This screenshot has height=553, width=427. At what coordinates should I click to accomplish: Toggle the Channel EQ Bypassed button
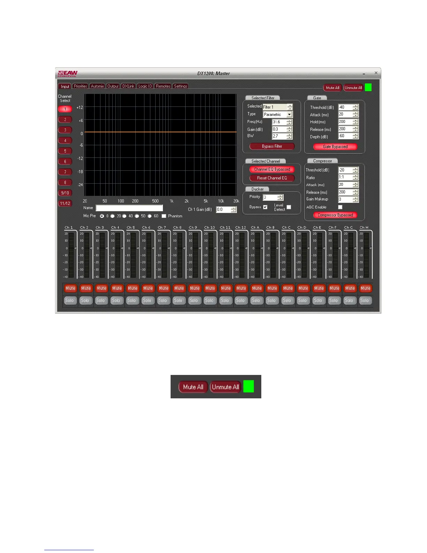pos(272,169)
